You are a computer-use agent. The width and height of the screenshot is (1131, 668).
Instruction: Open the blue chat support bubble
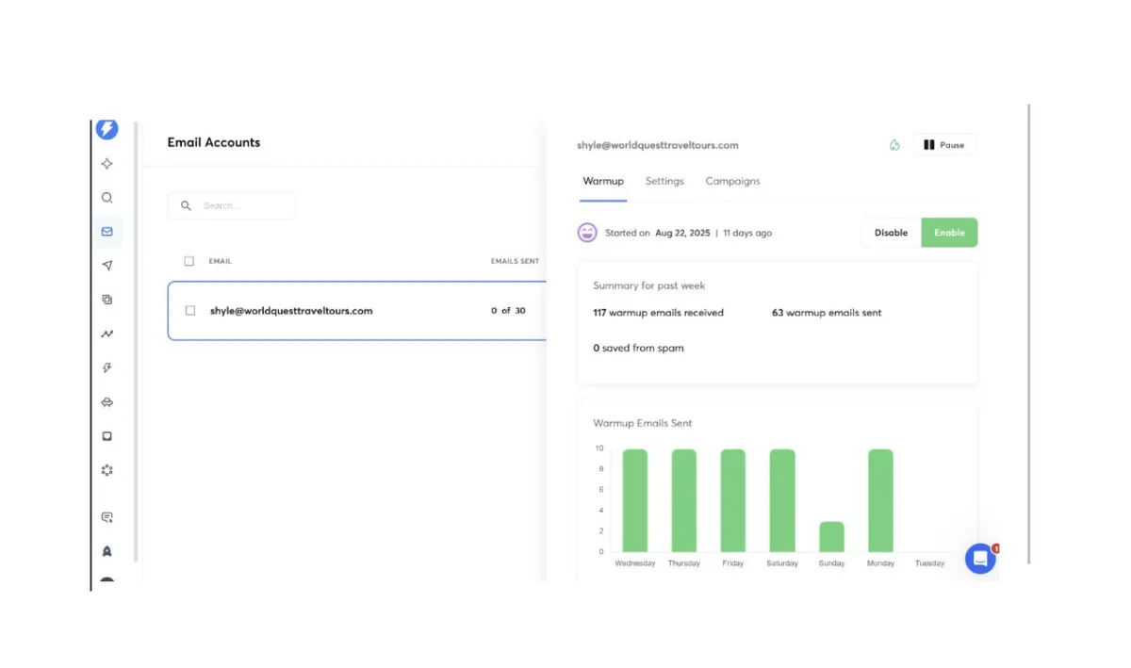point(980,559)
